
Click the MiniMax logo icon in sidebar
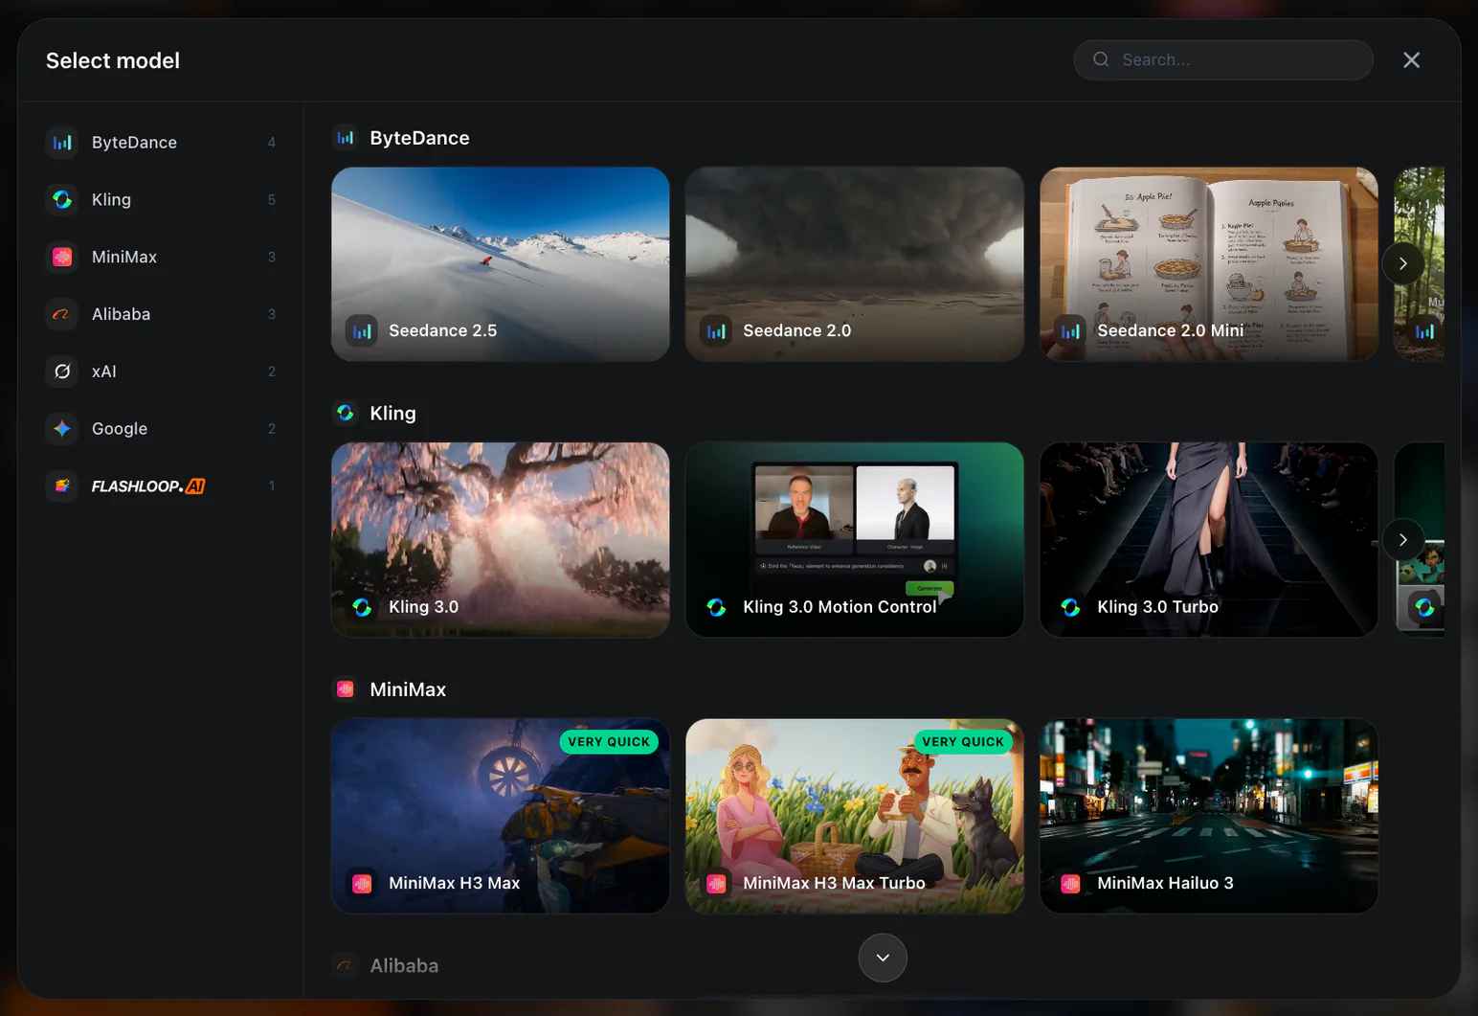(x=62, y=258)
